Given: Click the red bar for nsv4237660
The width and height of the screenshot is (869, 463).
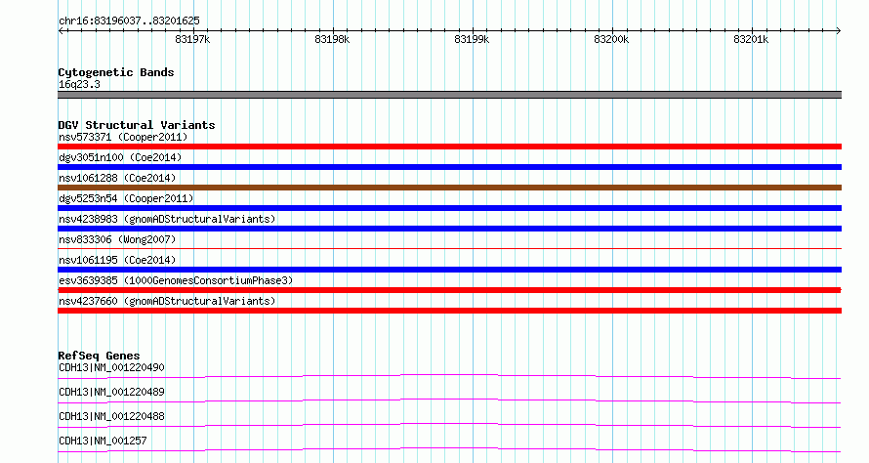Looking at the screenshot, I should (449, 311).
